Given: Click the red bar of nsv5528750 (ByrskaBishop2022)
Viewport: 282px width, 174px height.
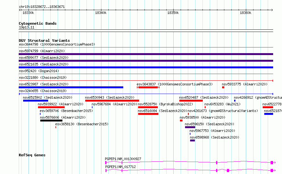Looking at the screenshot, I should 148,107.
